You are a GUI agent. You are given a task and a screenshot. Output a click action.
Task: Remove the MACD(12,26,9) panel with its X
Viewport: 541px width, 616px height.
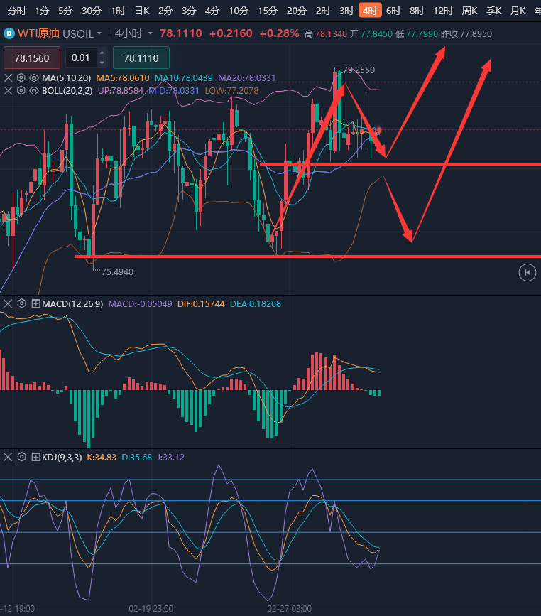click(x=8, y=303)
